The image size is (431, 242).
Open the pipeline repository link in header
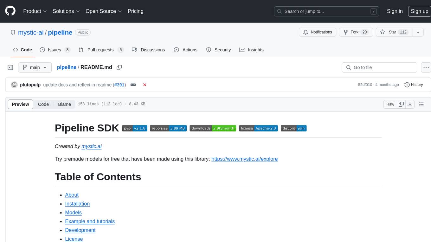coord(60,32)
